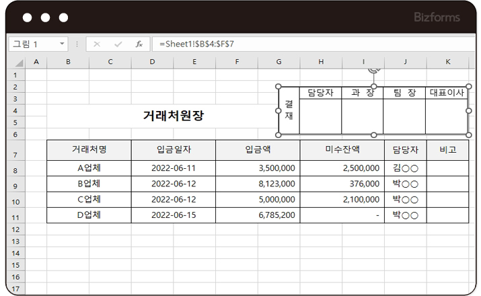Screen dimensions: 481x296
Task: Click the cancel X icon in formula bar
Action: pyautogui.click(x=97, y=44)
